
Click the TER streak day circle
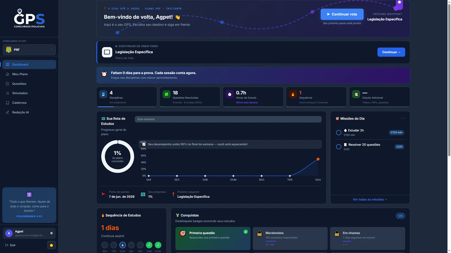pyautogui.click(x=114, y=245)
